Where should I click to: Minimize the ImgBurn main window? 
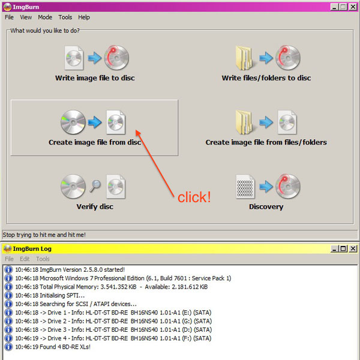(x=335, y=7)
